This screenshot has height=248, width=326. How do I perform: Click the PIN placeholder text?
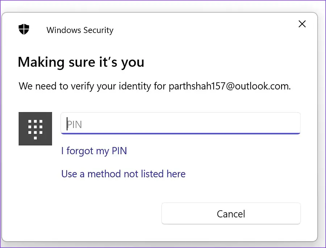[x=75, y=124]
